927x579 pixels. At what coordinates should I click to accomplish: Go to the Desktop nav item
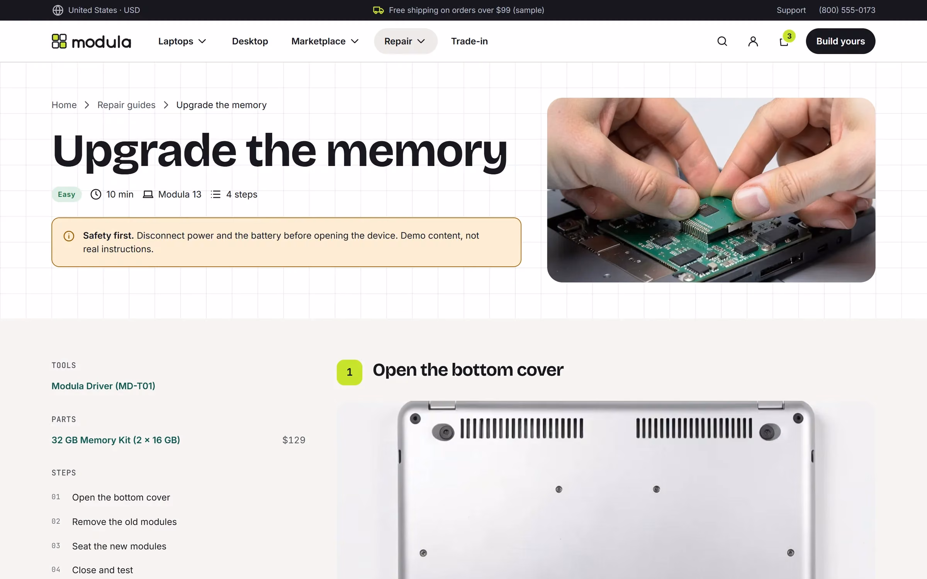tap(250, 41)
